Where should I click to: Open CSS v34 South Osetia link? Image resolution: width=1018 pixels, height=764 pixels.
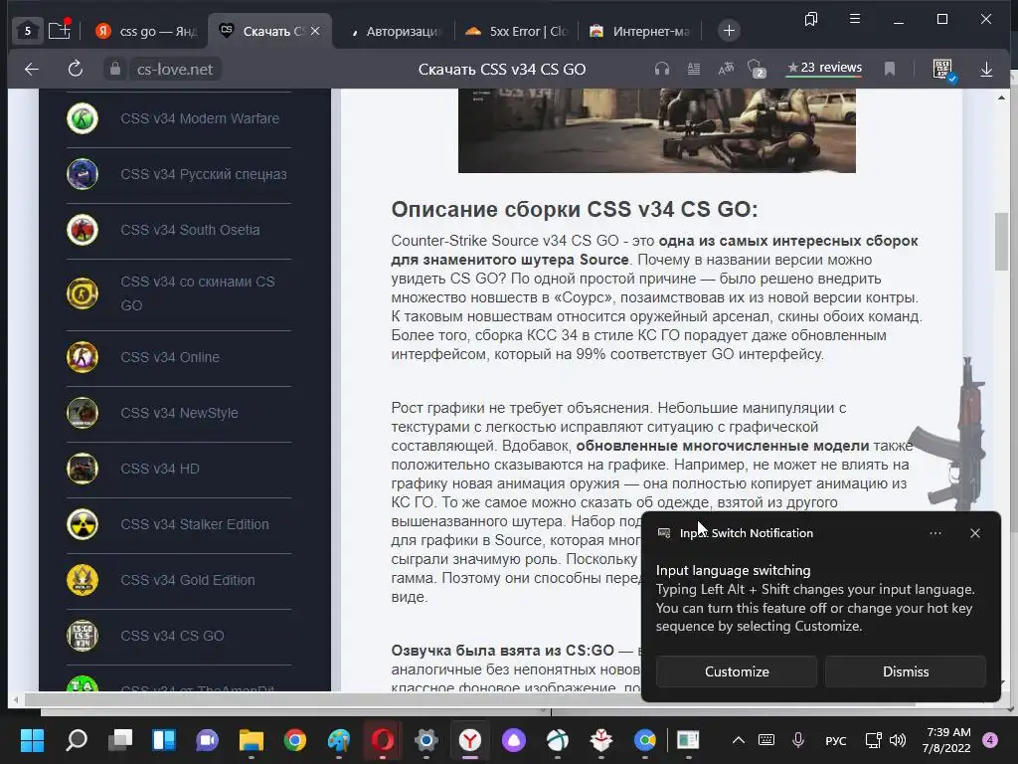click(190, 230)
